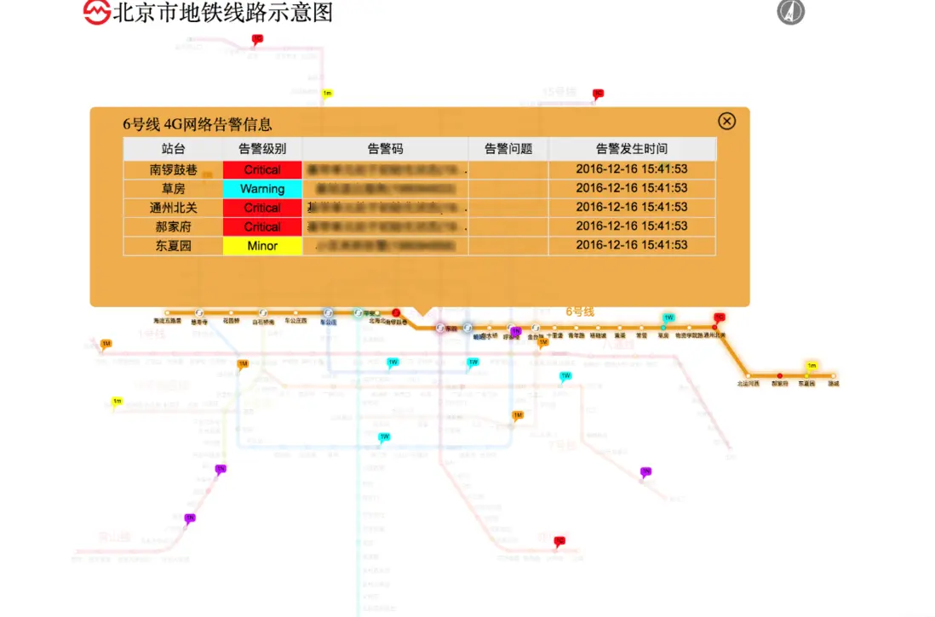This screenshot has width=935, height=617.
Task: Close the 6号线 4G alarm popup
Action: (726, 121)
